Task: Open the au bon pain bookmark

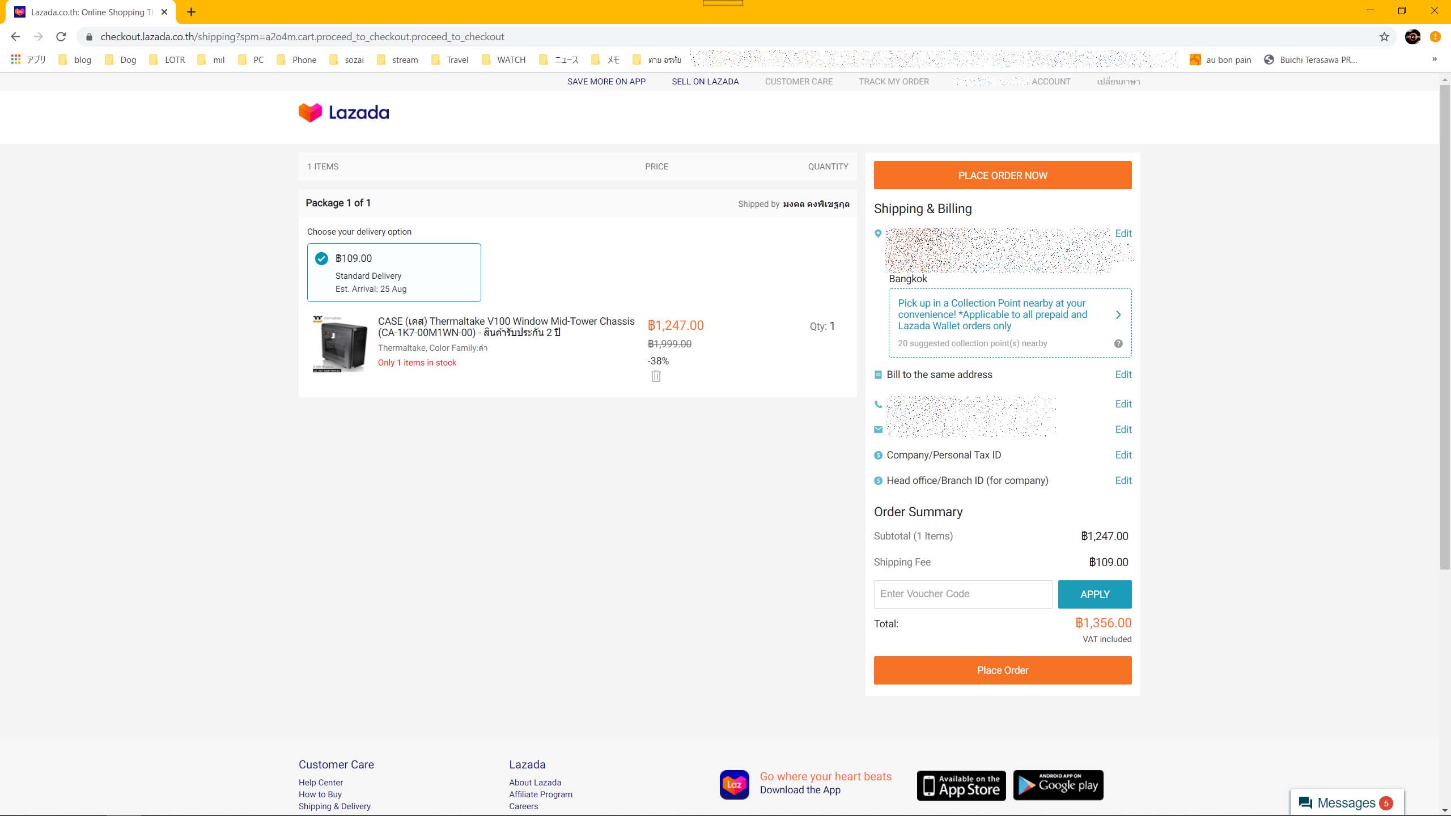Action: (x=1220, y=59)
